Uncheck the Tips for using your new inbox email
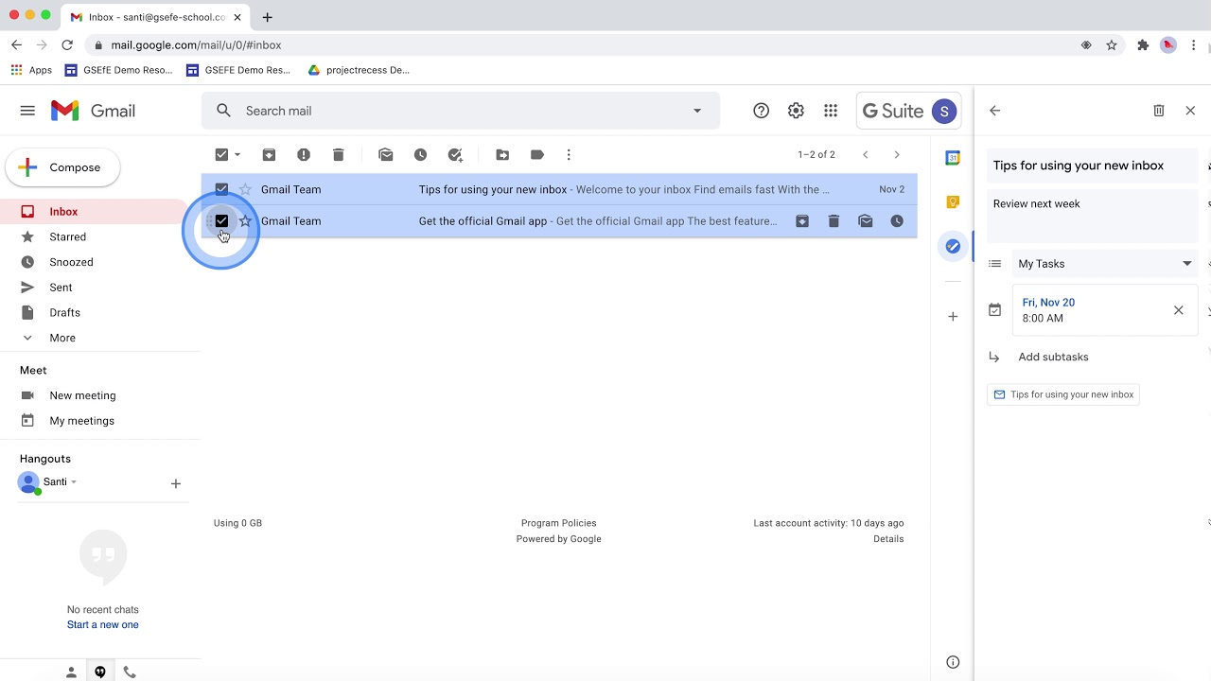The height and width of the screenshot is (681, 1211). click(x=221, y=189)
